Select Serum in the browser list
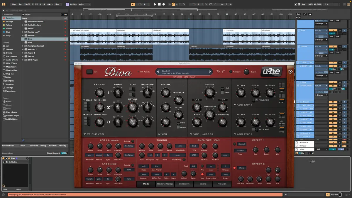352x198 pixels. pyautogui.click(x=31, y=56)
